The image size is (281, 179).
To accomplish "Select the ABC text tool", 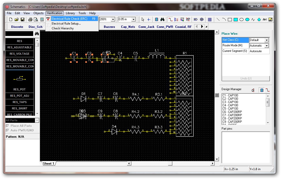I will 265,19.
